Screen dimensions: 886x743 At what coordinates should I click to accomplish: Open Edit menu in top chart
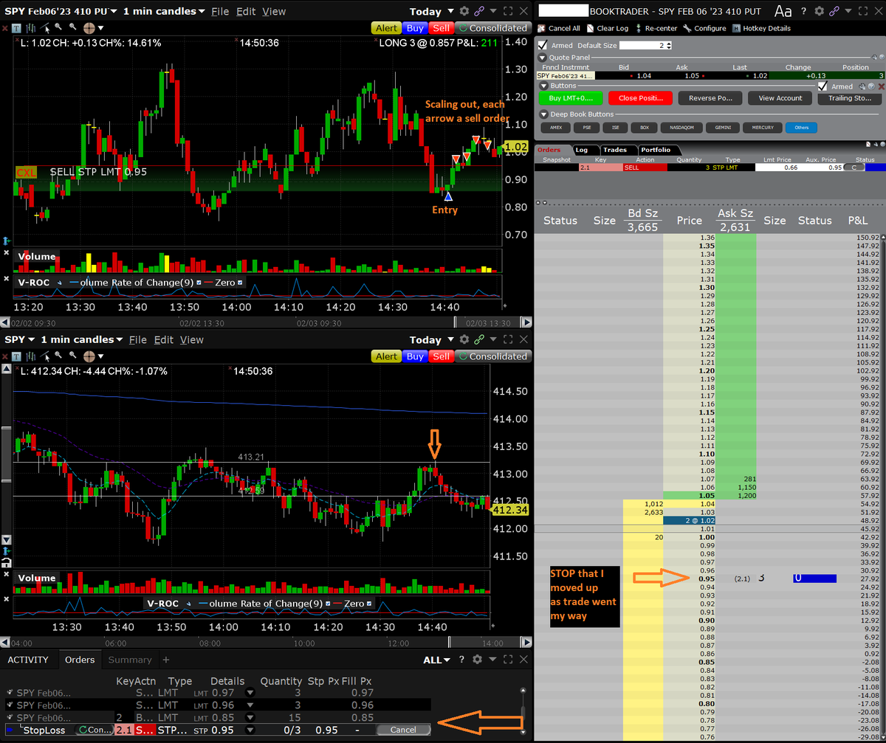pyautogui.click(x=246, y=11)
